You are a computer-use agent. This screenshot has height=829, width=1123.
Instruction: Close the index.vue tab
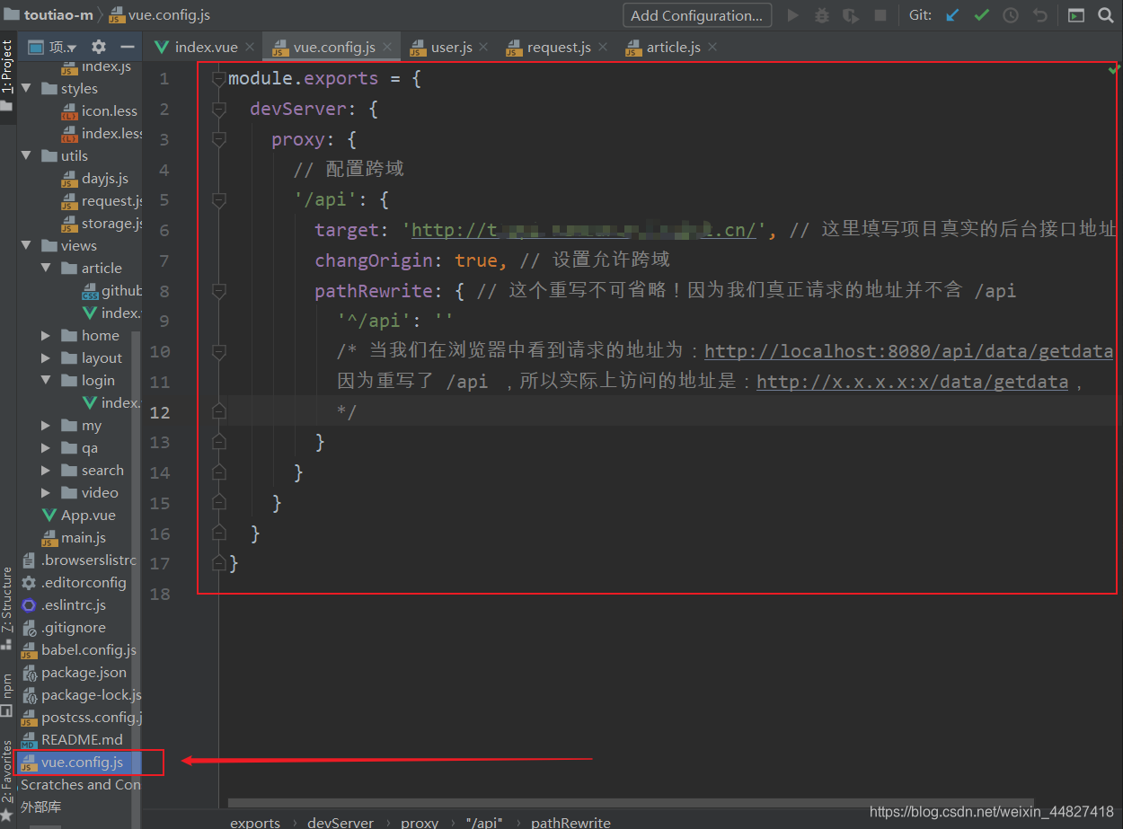click(250, 47)
